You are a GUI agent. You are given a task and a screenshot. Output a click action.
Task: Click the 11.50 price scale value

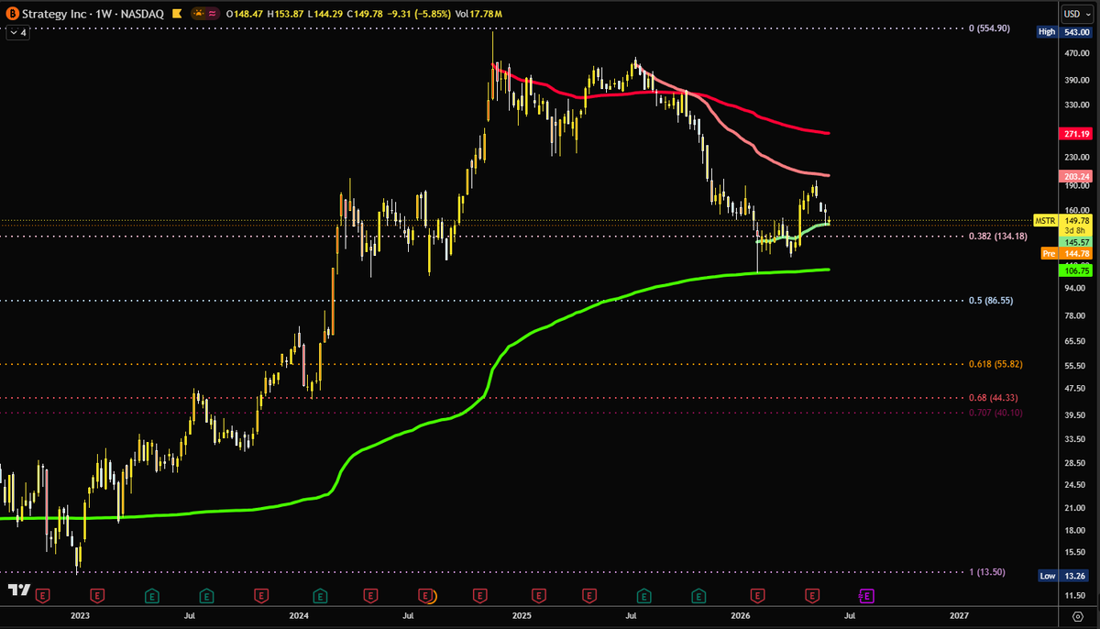1076,595
